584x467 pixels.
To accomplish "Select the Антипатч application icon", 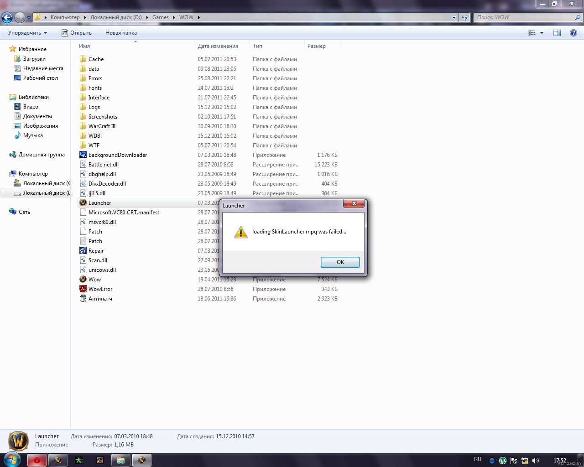I will [x=83, y=298].
